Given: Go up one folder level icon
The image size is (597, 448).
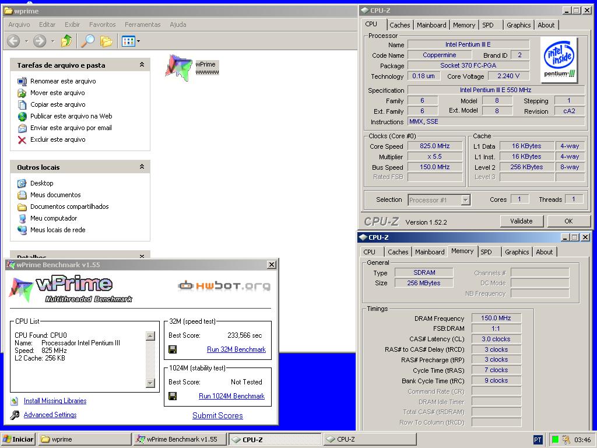Looking at the screenshot, I should point(66,41).
